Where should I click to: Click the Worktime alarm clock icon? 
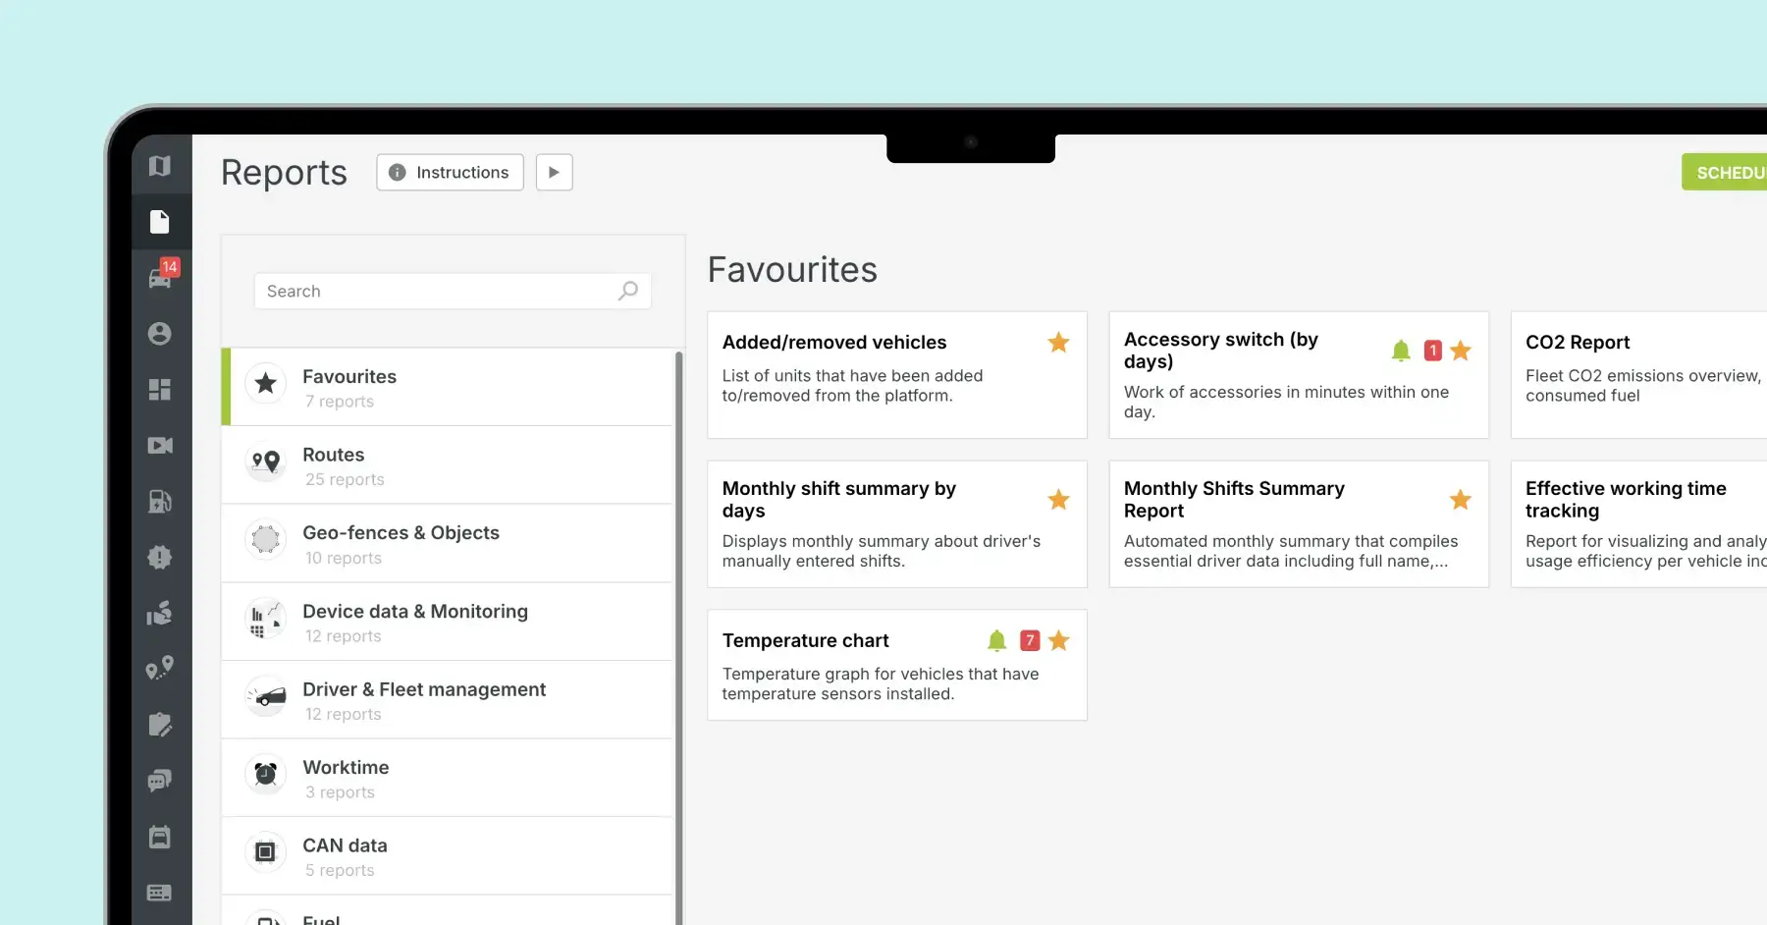tap(265, 774)
